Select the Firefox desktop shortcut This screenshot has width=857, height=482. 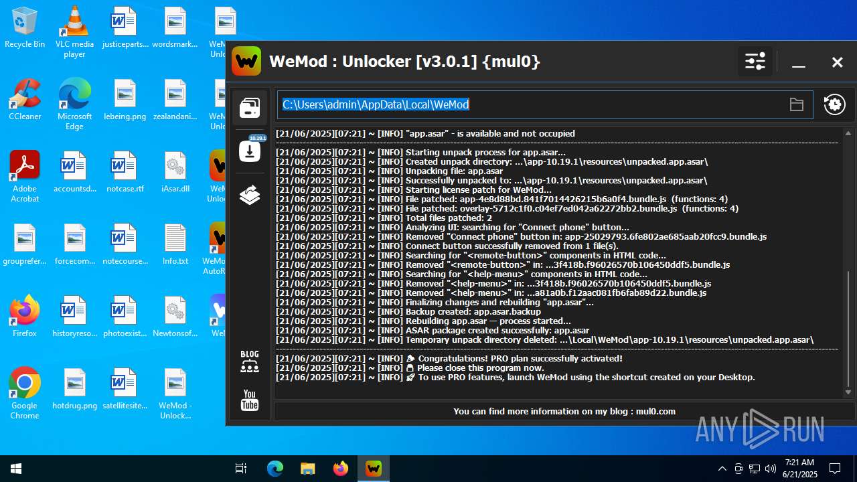coord(25,317)
